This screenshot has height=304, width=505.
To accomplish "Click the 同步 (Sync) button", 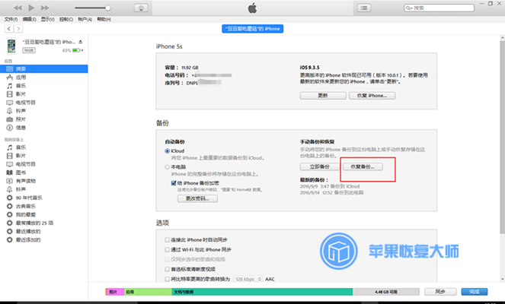I will (440, 292).
